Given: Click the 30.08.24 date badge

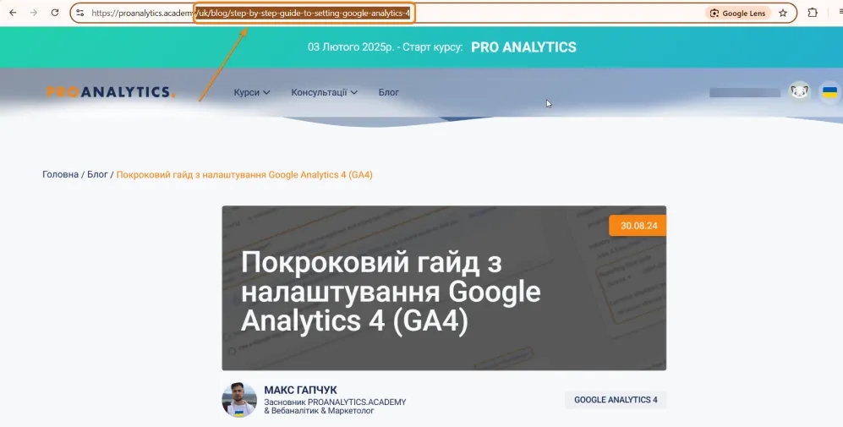Looking at the screenshot, I should point(638,226).
